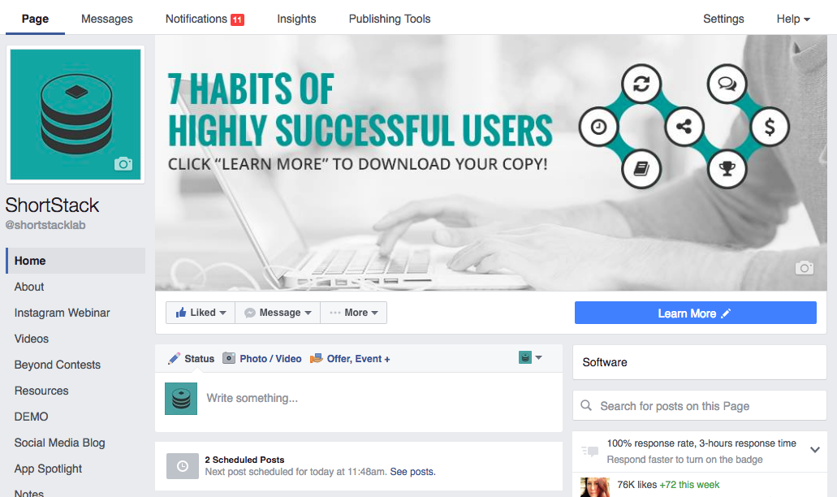Screen dimensions: 837x497
Task: Expand the More options dropdown
Action: 354,313
